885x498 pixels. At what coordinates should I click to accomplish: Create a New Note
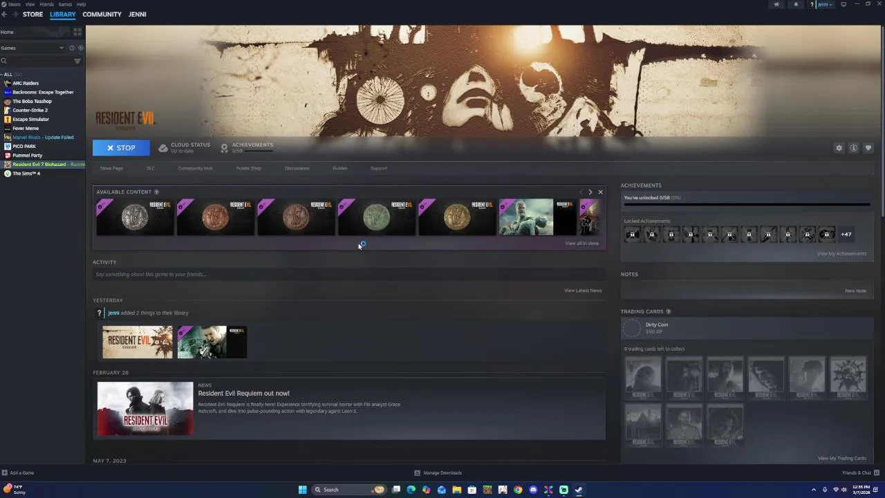coord(855,290)
